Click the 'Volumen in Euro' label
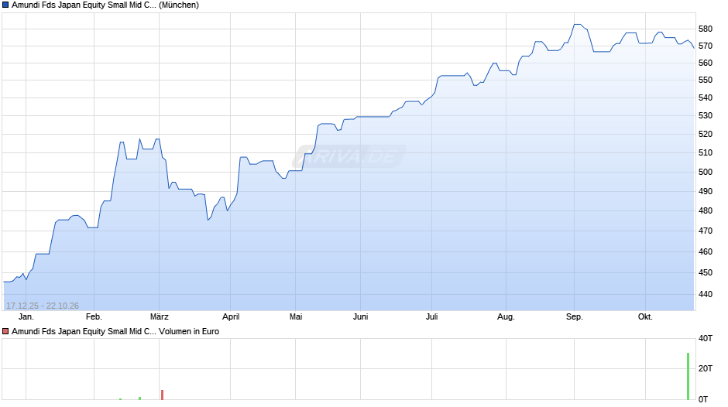 [x=189, y=331]
